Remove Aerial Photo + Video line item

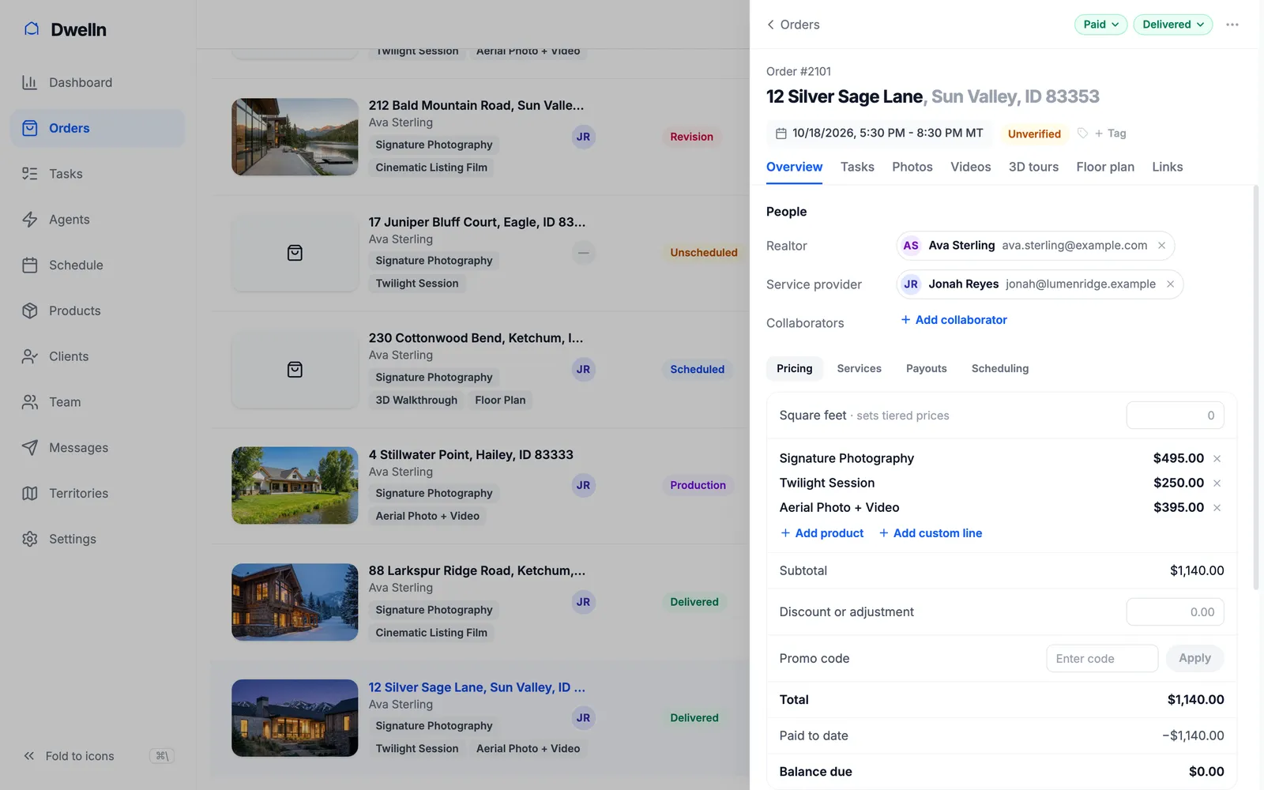pos(1217,508)
